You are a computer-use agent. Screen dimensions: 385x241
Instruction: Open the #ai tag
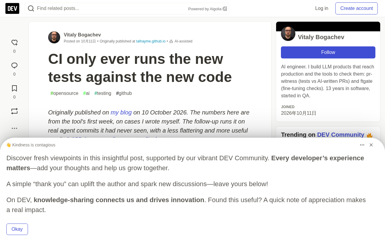click(x=86, y=93)
